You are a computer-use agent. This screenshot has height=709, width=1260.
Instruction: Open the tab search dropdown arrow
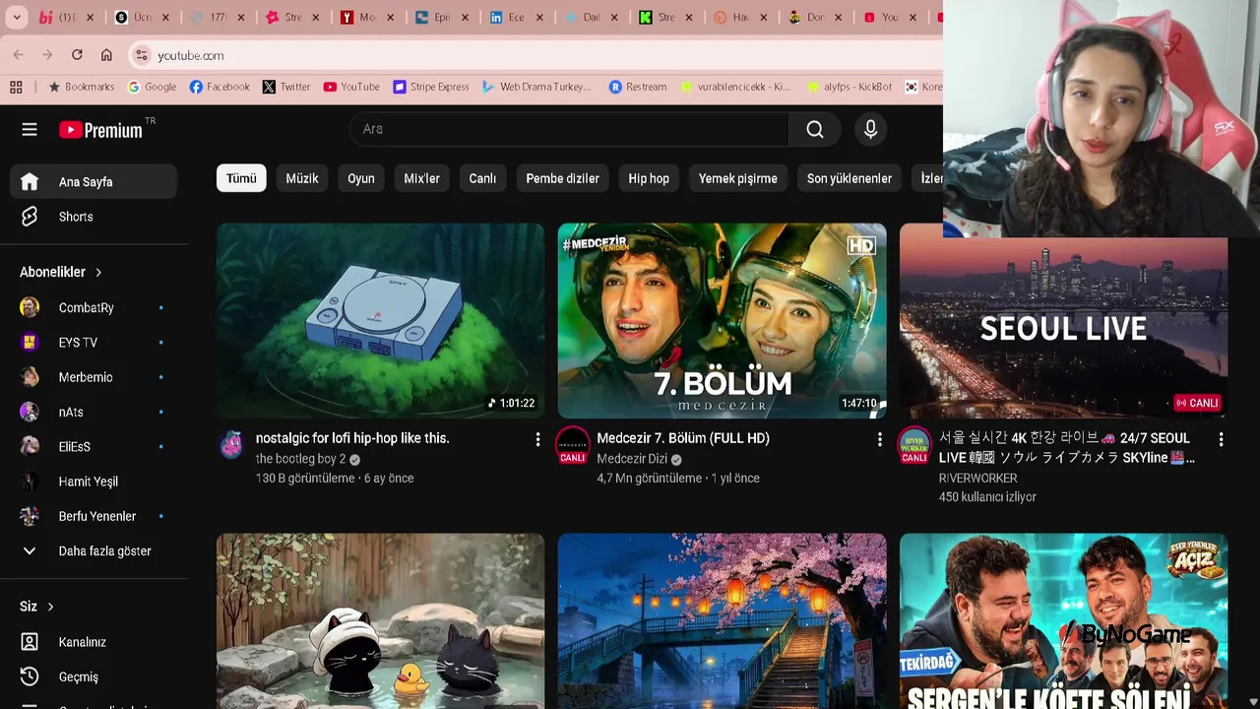click(17, 18)
